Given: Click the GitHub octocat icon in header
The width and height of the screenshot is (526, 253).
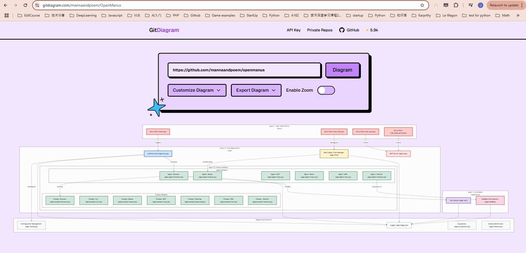Looking at the screenshot, I should tap(341, 30).
